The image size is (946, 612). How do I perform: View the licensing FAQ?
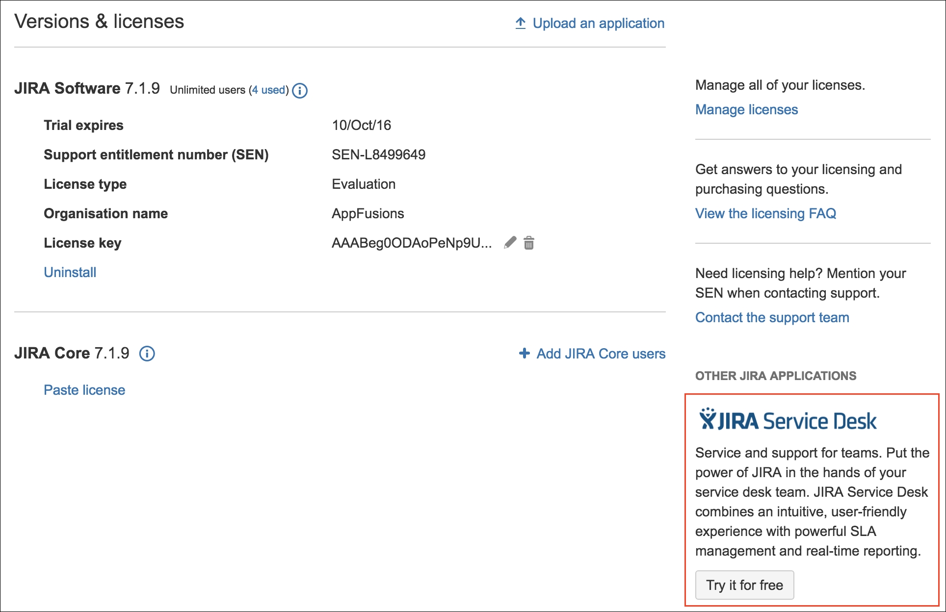coord(765,213)
